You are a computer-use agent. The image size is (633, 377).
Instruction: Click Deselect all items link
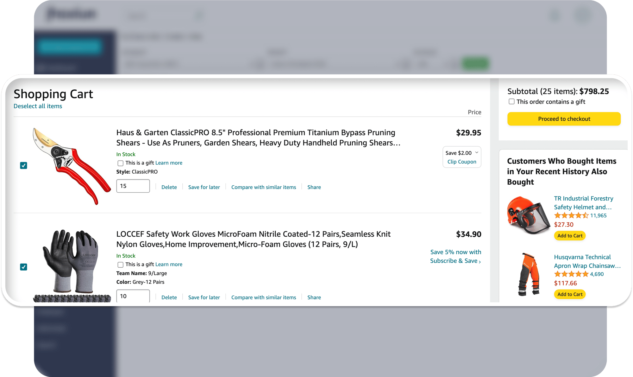pyautogui.click(x=38, y=106)
